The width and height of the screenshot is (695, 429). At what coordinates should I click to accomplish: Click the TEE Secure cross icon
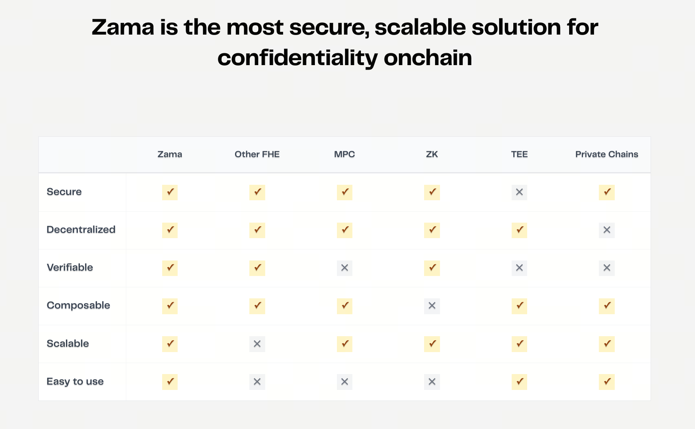coord(519,192)
